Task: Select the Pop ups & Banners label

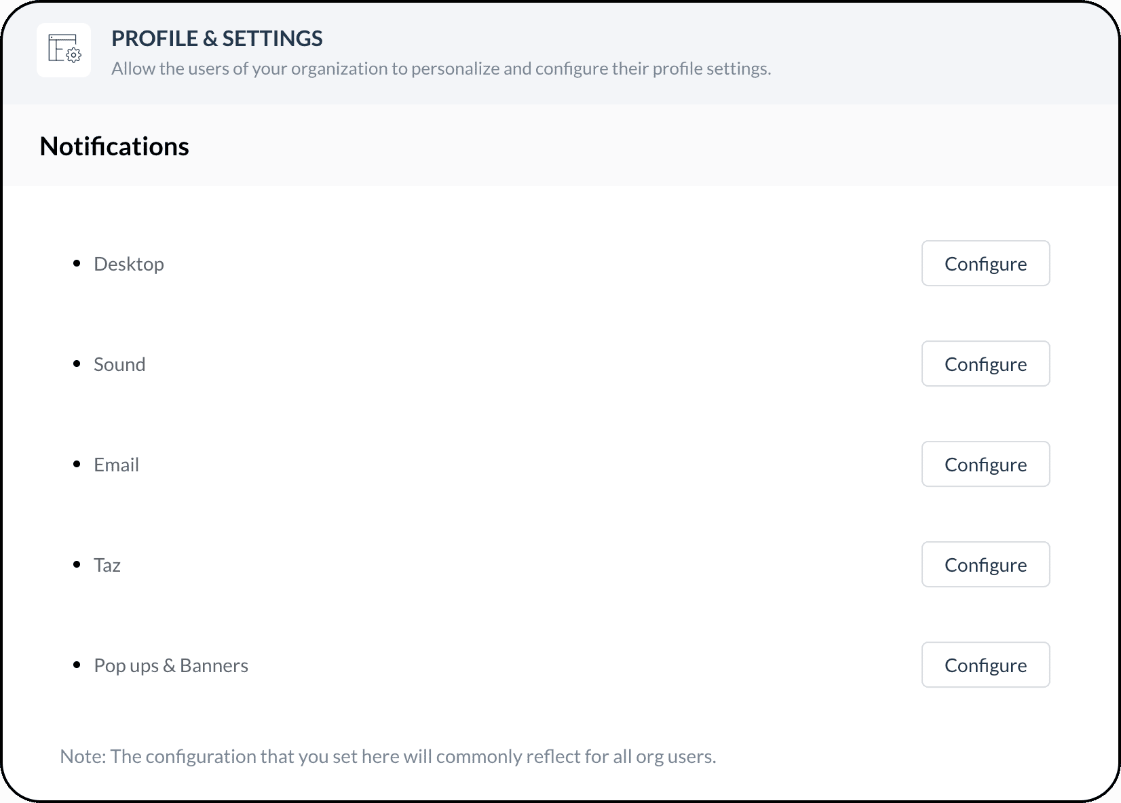Action: tap(171, 665)
